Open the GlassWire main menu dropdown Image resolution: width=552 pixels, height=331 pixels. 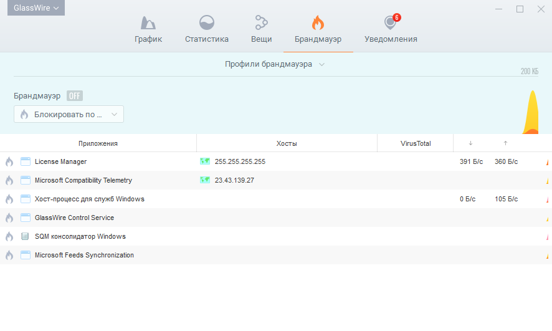[x=36, y=7]
